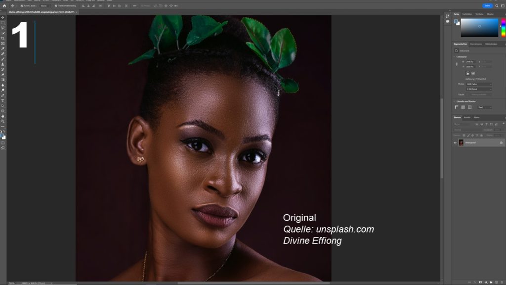Select the Shape tool

(3, 111)
